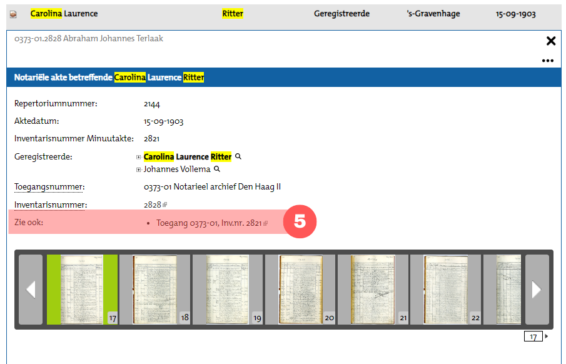This screenshot has width=566, height=364.
Task: Select scan thumbnail 18
Action: 154,289
